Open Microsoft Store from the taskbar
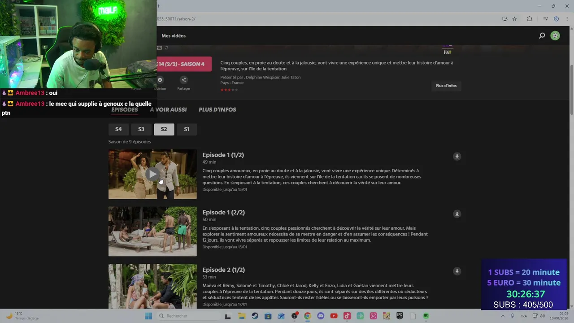The height and width of the screenshot is (323, 574). pyautogui.click(x=268, y=316)
